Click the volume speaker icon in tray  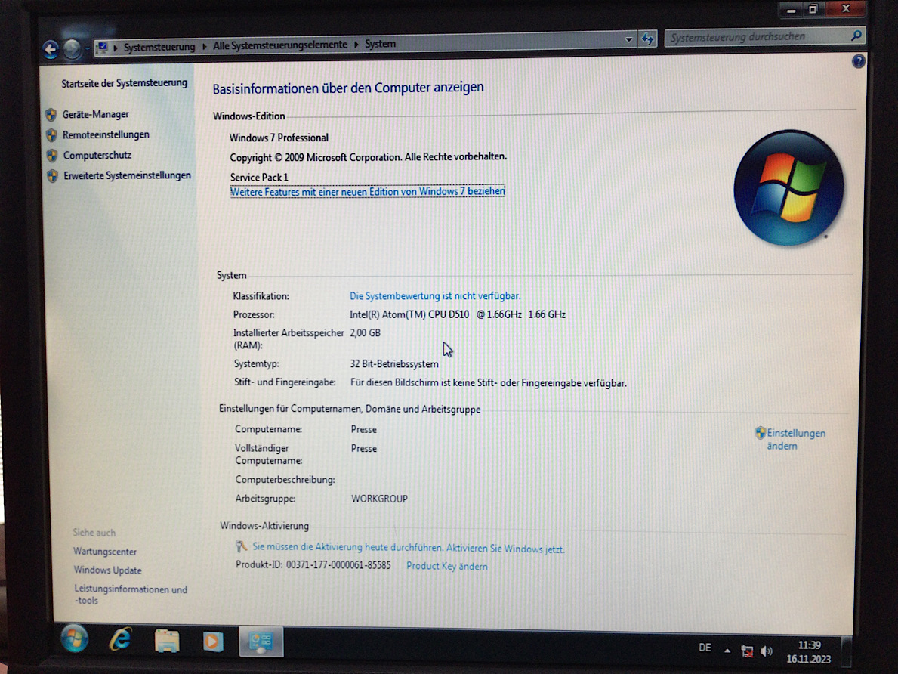coord(767,651)
